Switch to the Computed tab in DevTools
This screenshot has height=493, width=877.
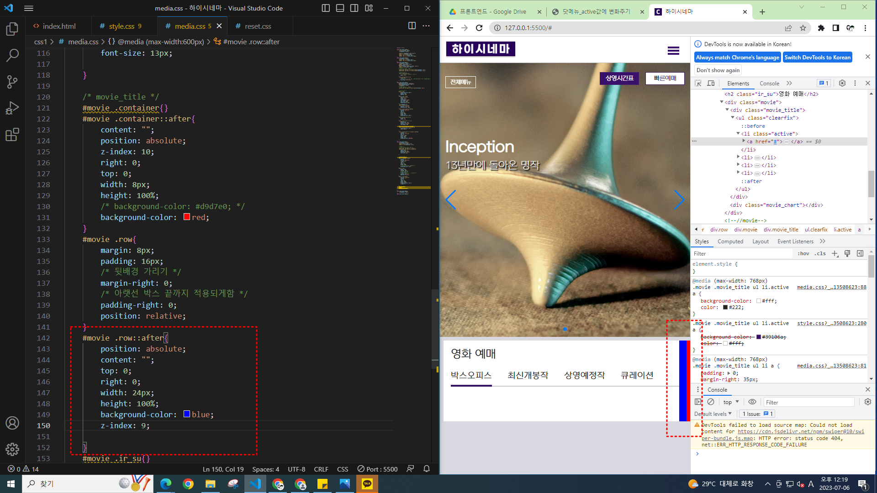730,241
